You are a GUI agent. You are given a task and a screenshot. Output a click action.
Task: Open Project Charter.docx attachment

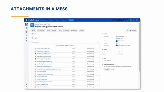(x=42, y=79)
